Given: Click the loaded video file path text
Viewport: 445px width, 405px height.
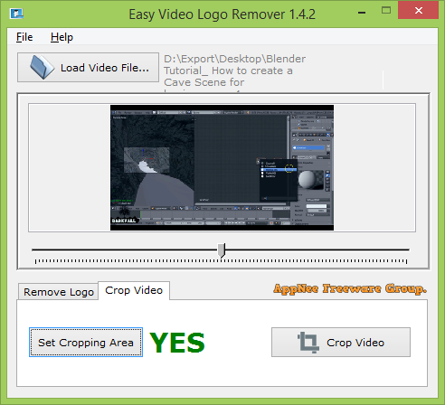Looking at the screenshot, I should pyautogui.click(x=234, y=71).
